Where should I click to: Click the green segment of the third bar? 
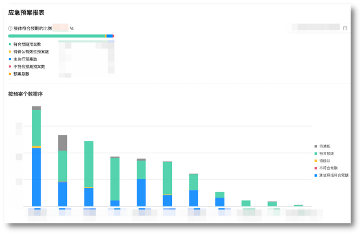click(x=89, y=164)
